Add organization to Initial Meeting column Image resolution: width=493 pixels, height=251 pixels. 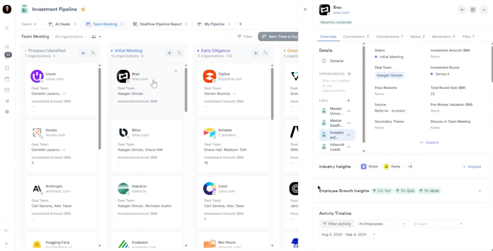click(169, 53)
